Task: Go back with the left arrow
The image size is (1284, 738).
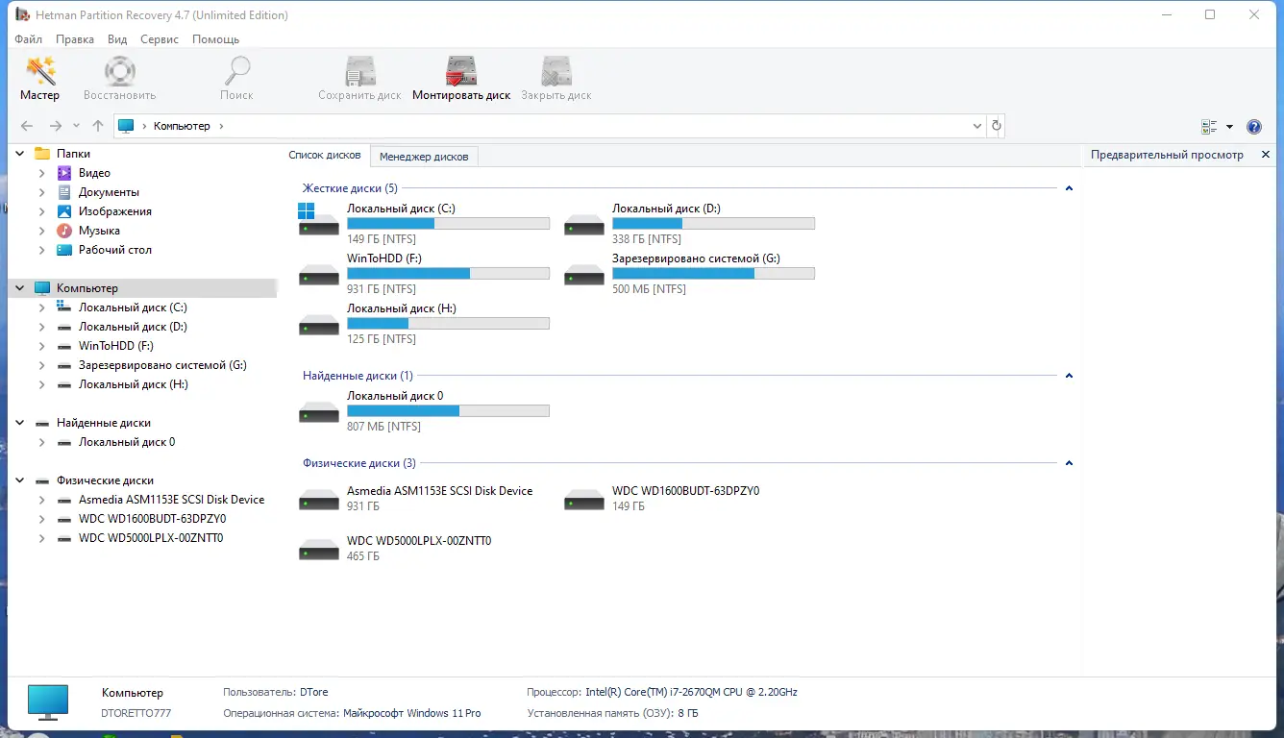Action: [27, 126]
